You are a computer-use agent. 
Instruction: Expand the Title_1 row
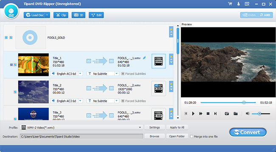pos(11,65)
